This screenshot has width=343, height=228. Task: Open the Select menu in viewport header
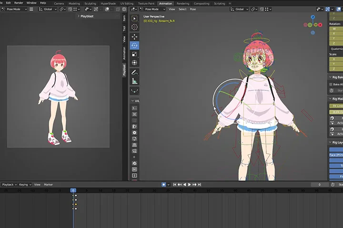click(x=182, y=9)
